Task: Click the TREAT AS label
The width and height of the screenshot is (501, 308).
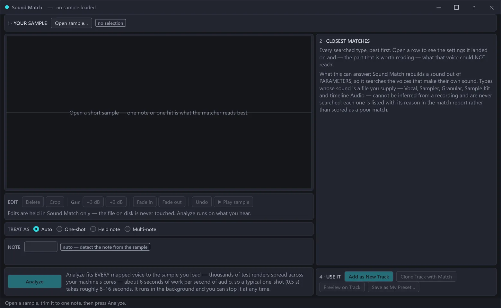Action: (x=18, y=229)
